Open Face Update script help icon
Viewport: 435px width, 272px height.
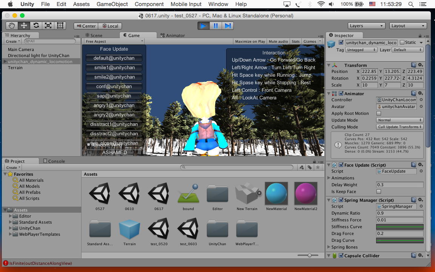[413, 165]
